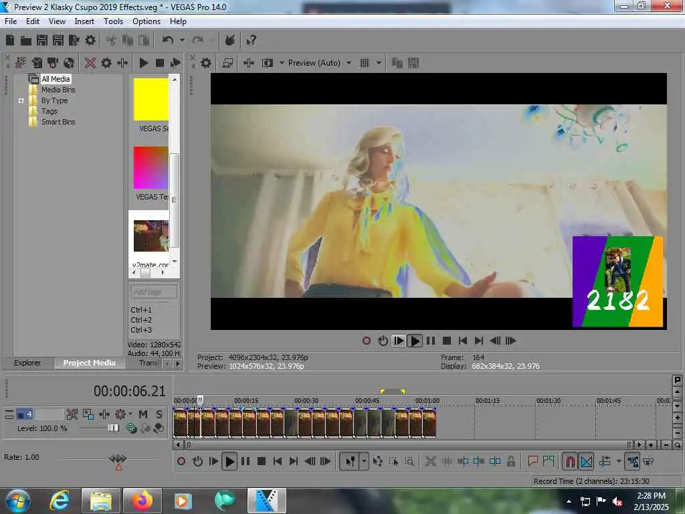Click Play button under video preview

point(415,341)
